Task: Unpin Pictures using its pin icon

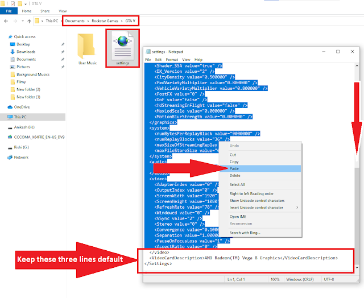Action: (x=63, y=67)
